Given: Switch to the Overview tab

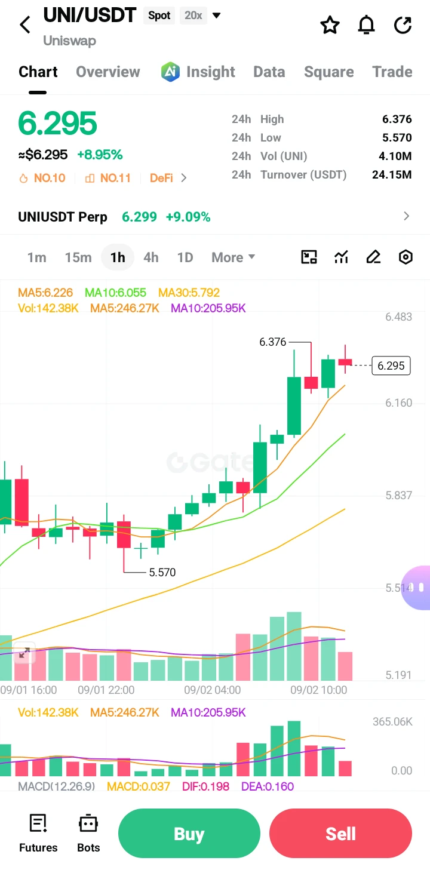Looking at the screenshot, I should coord(108,72).
